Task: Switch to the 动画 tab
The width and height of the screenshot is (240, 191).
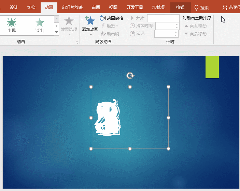Action: (49, 7)
